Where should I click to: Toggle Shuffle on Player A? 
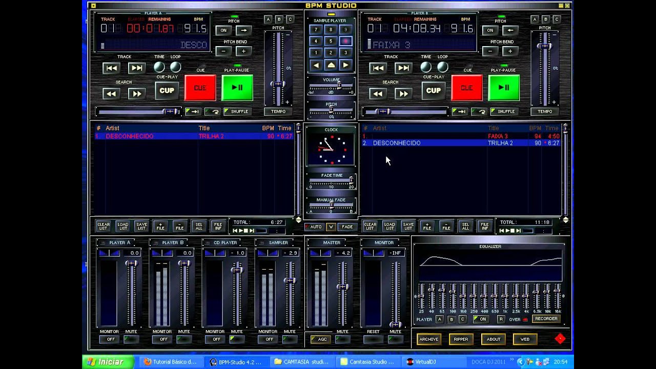[238, 111]
